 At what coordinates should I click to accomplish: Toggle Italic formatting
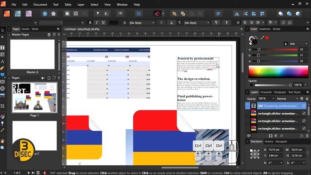[x=97, y=23]
